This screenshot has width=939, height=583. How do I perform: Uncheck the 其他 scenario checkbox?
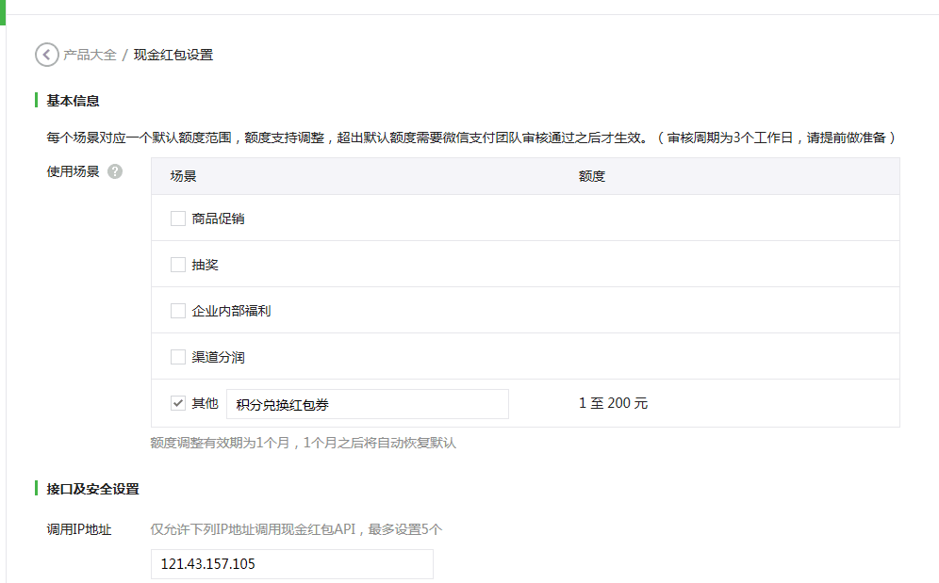coord(178,403)
